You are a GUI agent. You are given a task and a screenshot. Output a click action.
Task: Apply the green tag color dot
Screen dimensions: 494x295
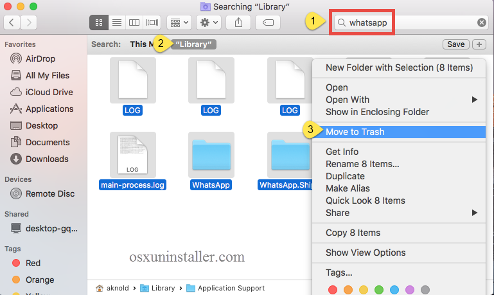point(379,290)
